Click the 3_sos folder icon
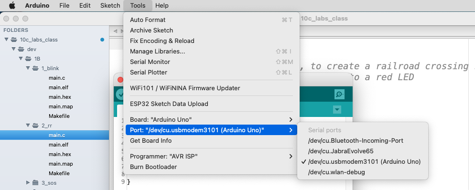475x190 pixels. (35, 183)
